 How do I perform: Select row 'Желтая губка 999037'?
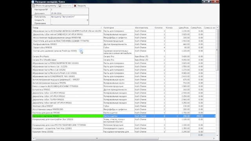(x=124, y=106)
